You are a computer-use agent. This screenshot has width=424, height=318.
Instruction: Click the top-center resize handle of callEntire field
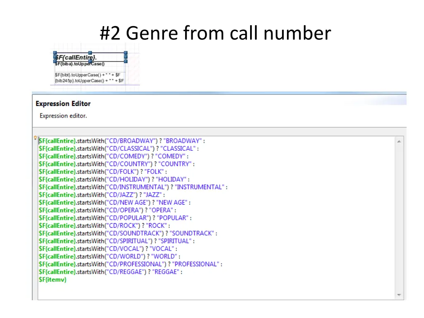click(90, 53)
